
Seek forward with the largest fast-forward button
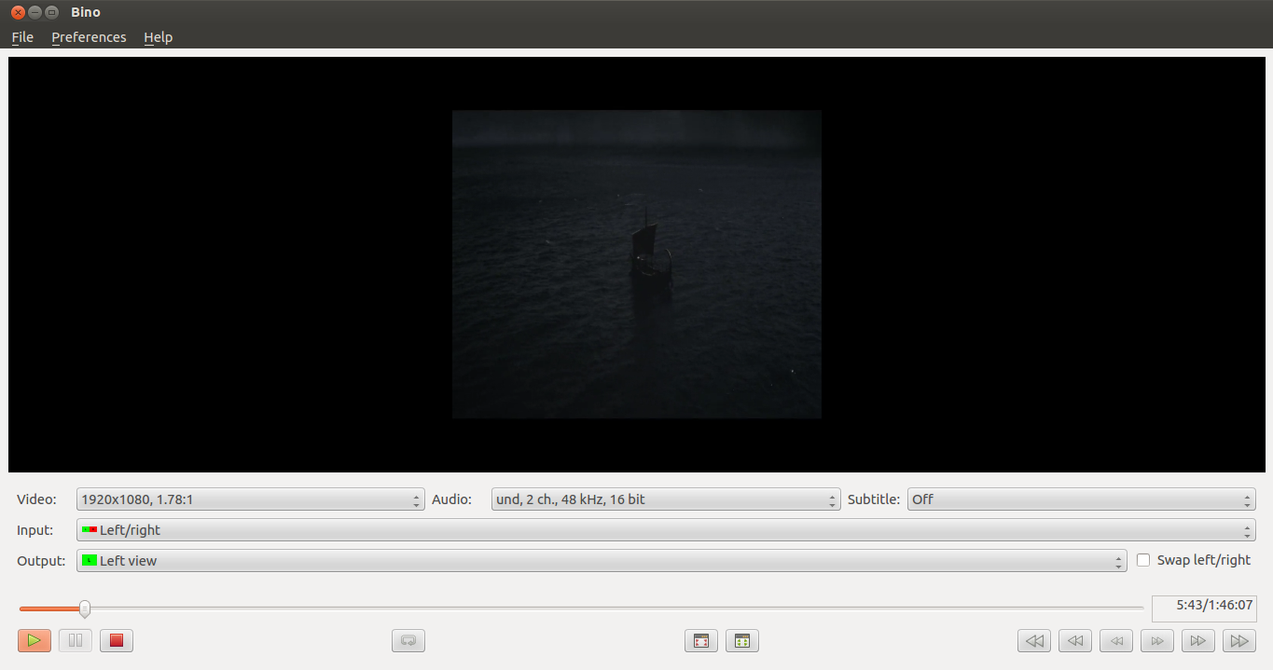click(x=1239, y=641)
